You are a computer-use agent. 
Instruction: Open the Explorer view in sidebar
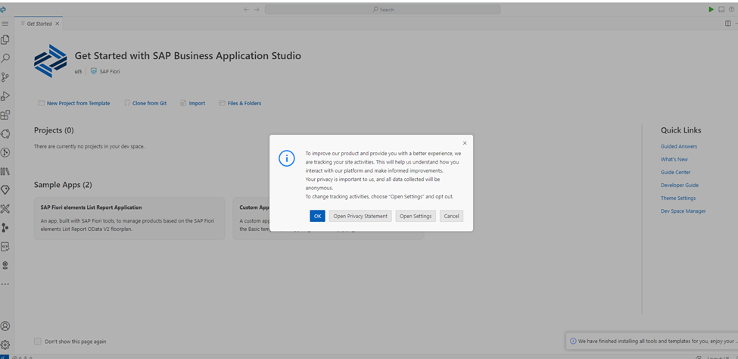tap(5, 39)
